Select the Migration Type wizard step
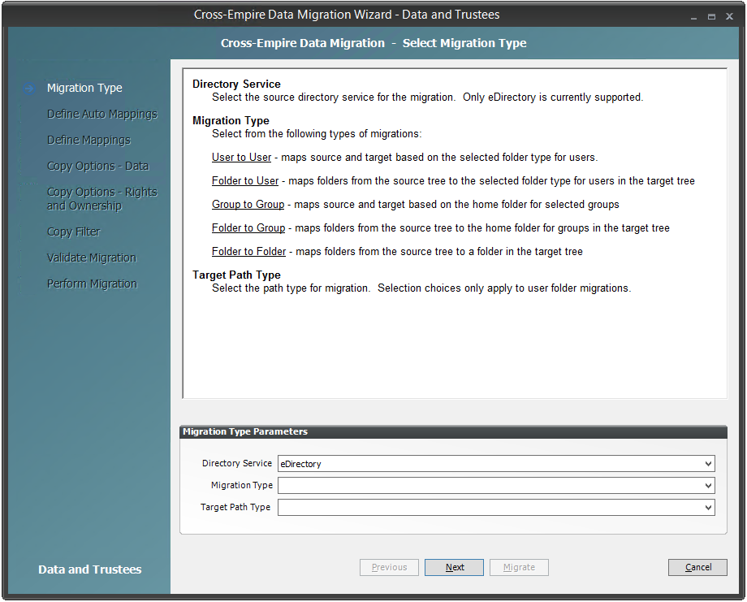Image resolution: width=747 pixels, height=602 pixels. pos(84,89)
